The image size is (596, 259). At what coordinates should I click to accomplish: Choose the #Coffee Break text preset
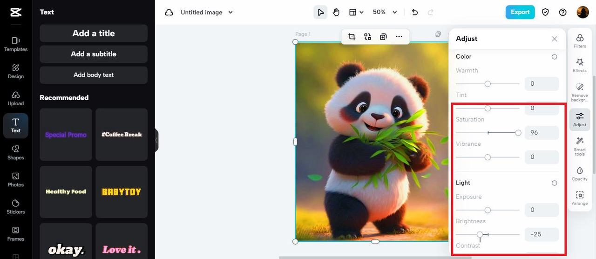pyautogui.click(x=122, y=135)
